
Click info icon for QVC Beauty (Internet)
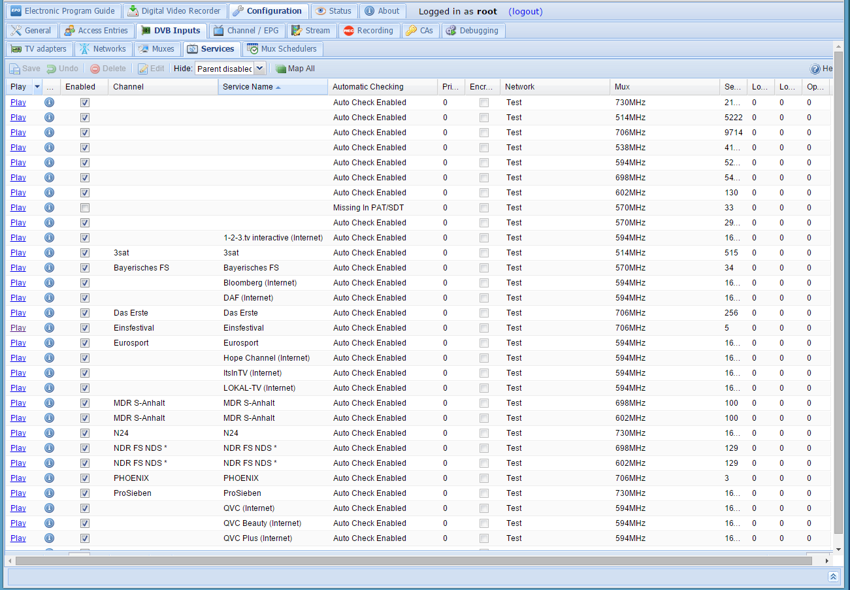click(x=49, y=523)
